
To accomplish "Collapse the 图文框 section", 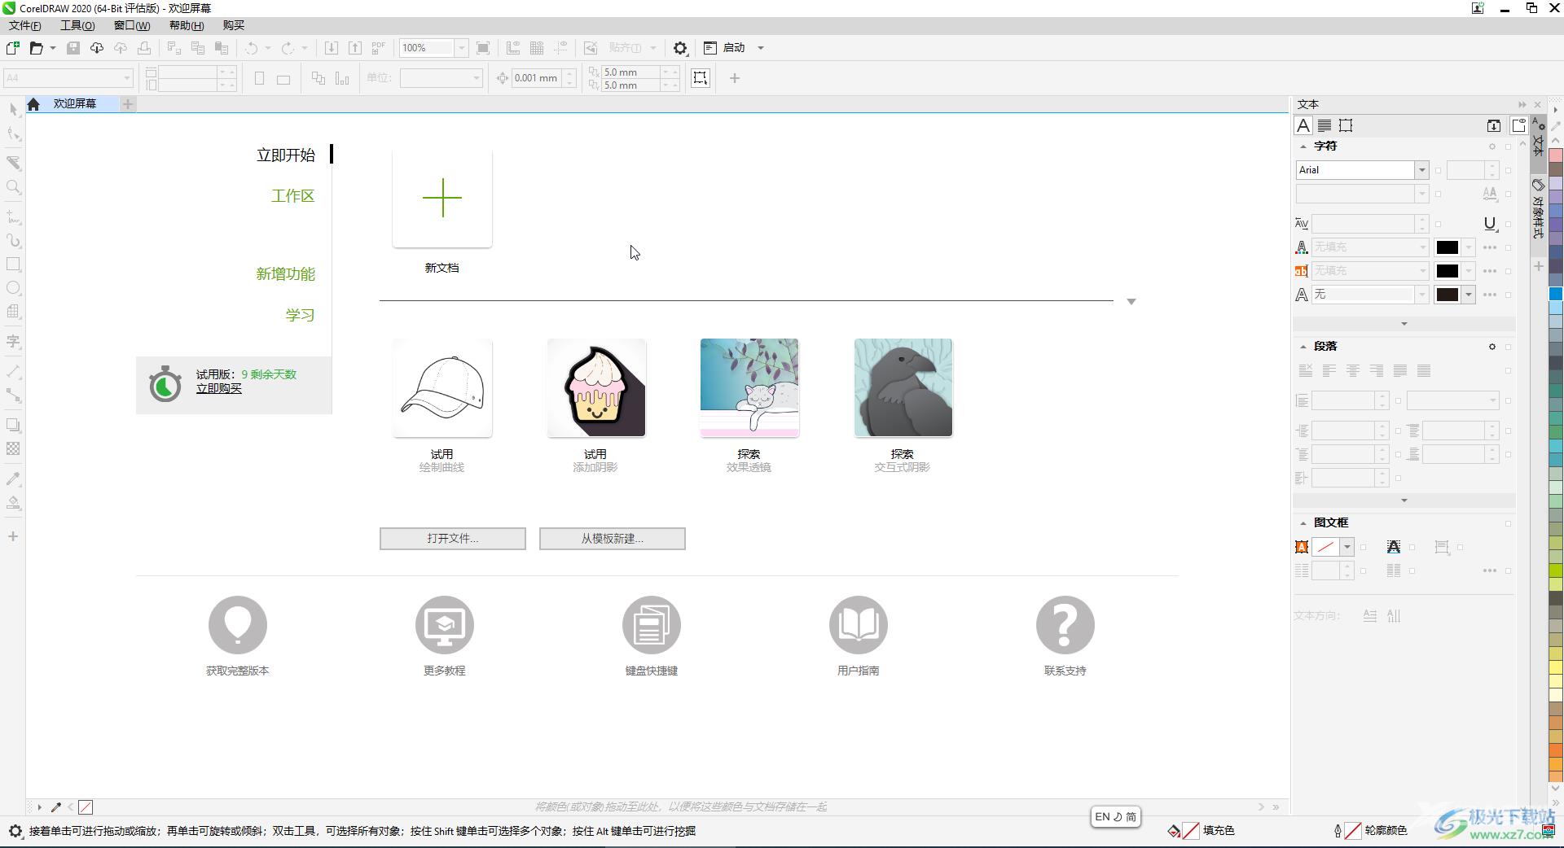I will tap(1303, 523).
